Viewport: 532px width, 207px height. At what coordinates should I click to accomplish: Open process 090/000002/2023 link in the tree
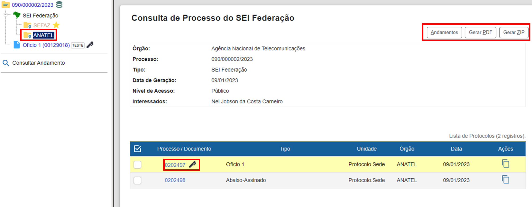(x=32, y=5)
